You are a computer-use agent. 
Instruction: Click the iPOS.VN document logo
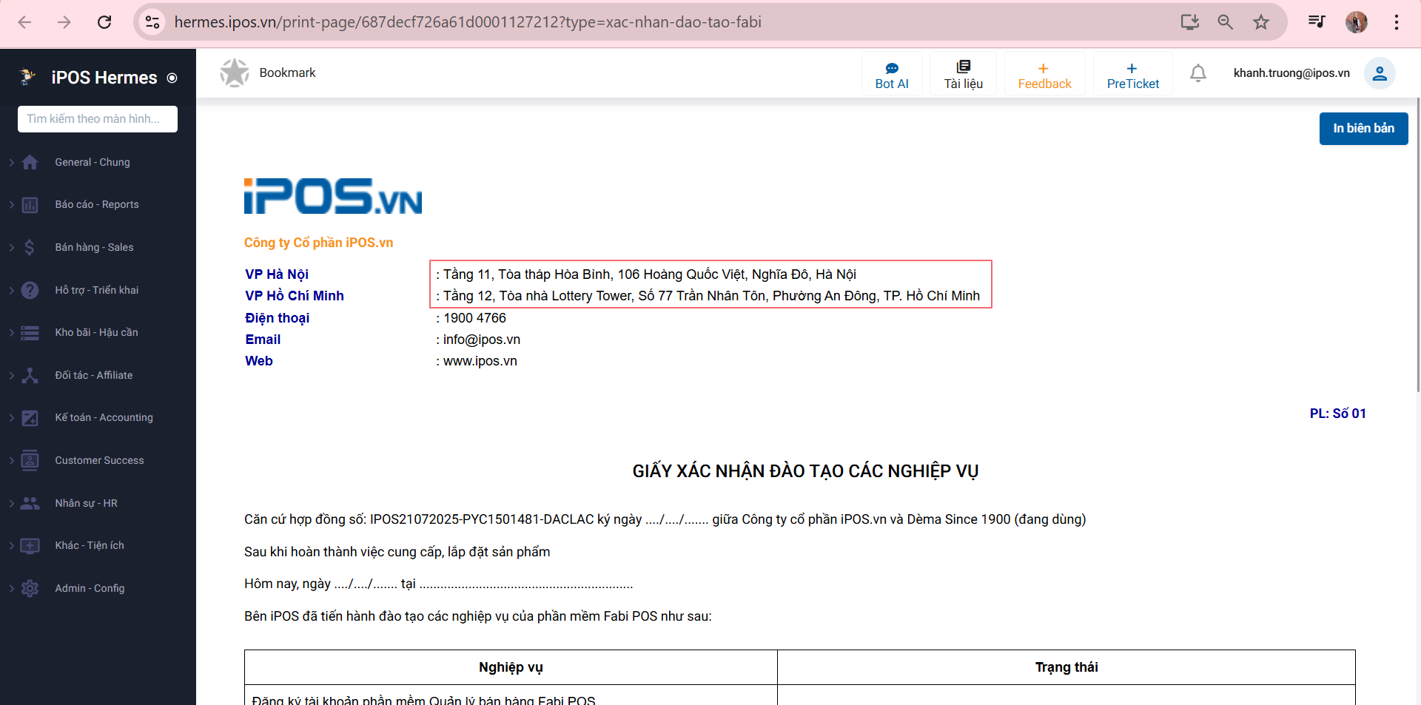click(333, 196)
